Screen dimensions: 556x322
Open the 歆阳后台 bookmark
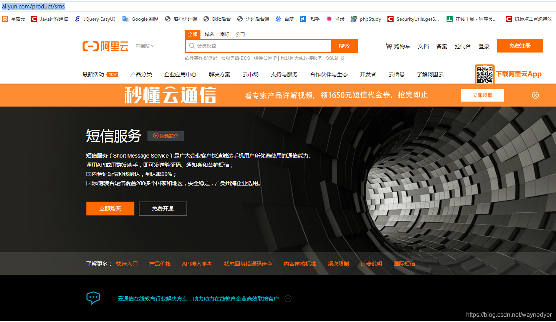217,19
